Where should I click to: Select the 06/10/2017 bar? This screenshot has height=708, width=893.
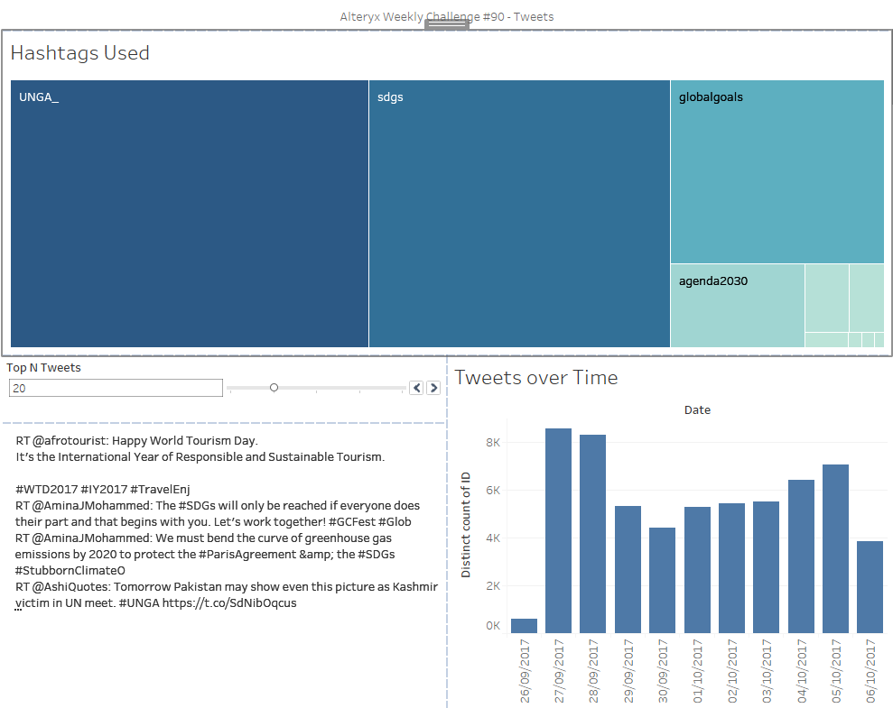(x=870, y=587)
